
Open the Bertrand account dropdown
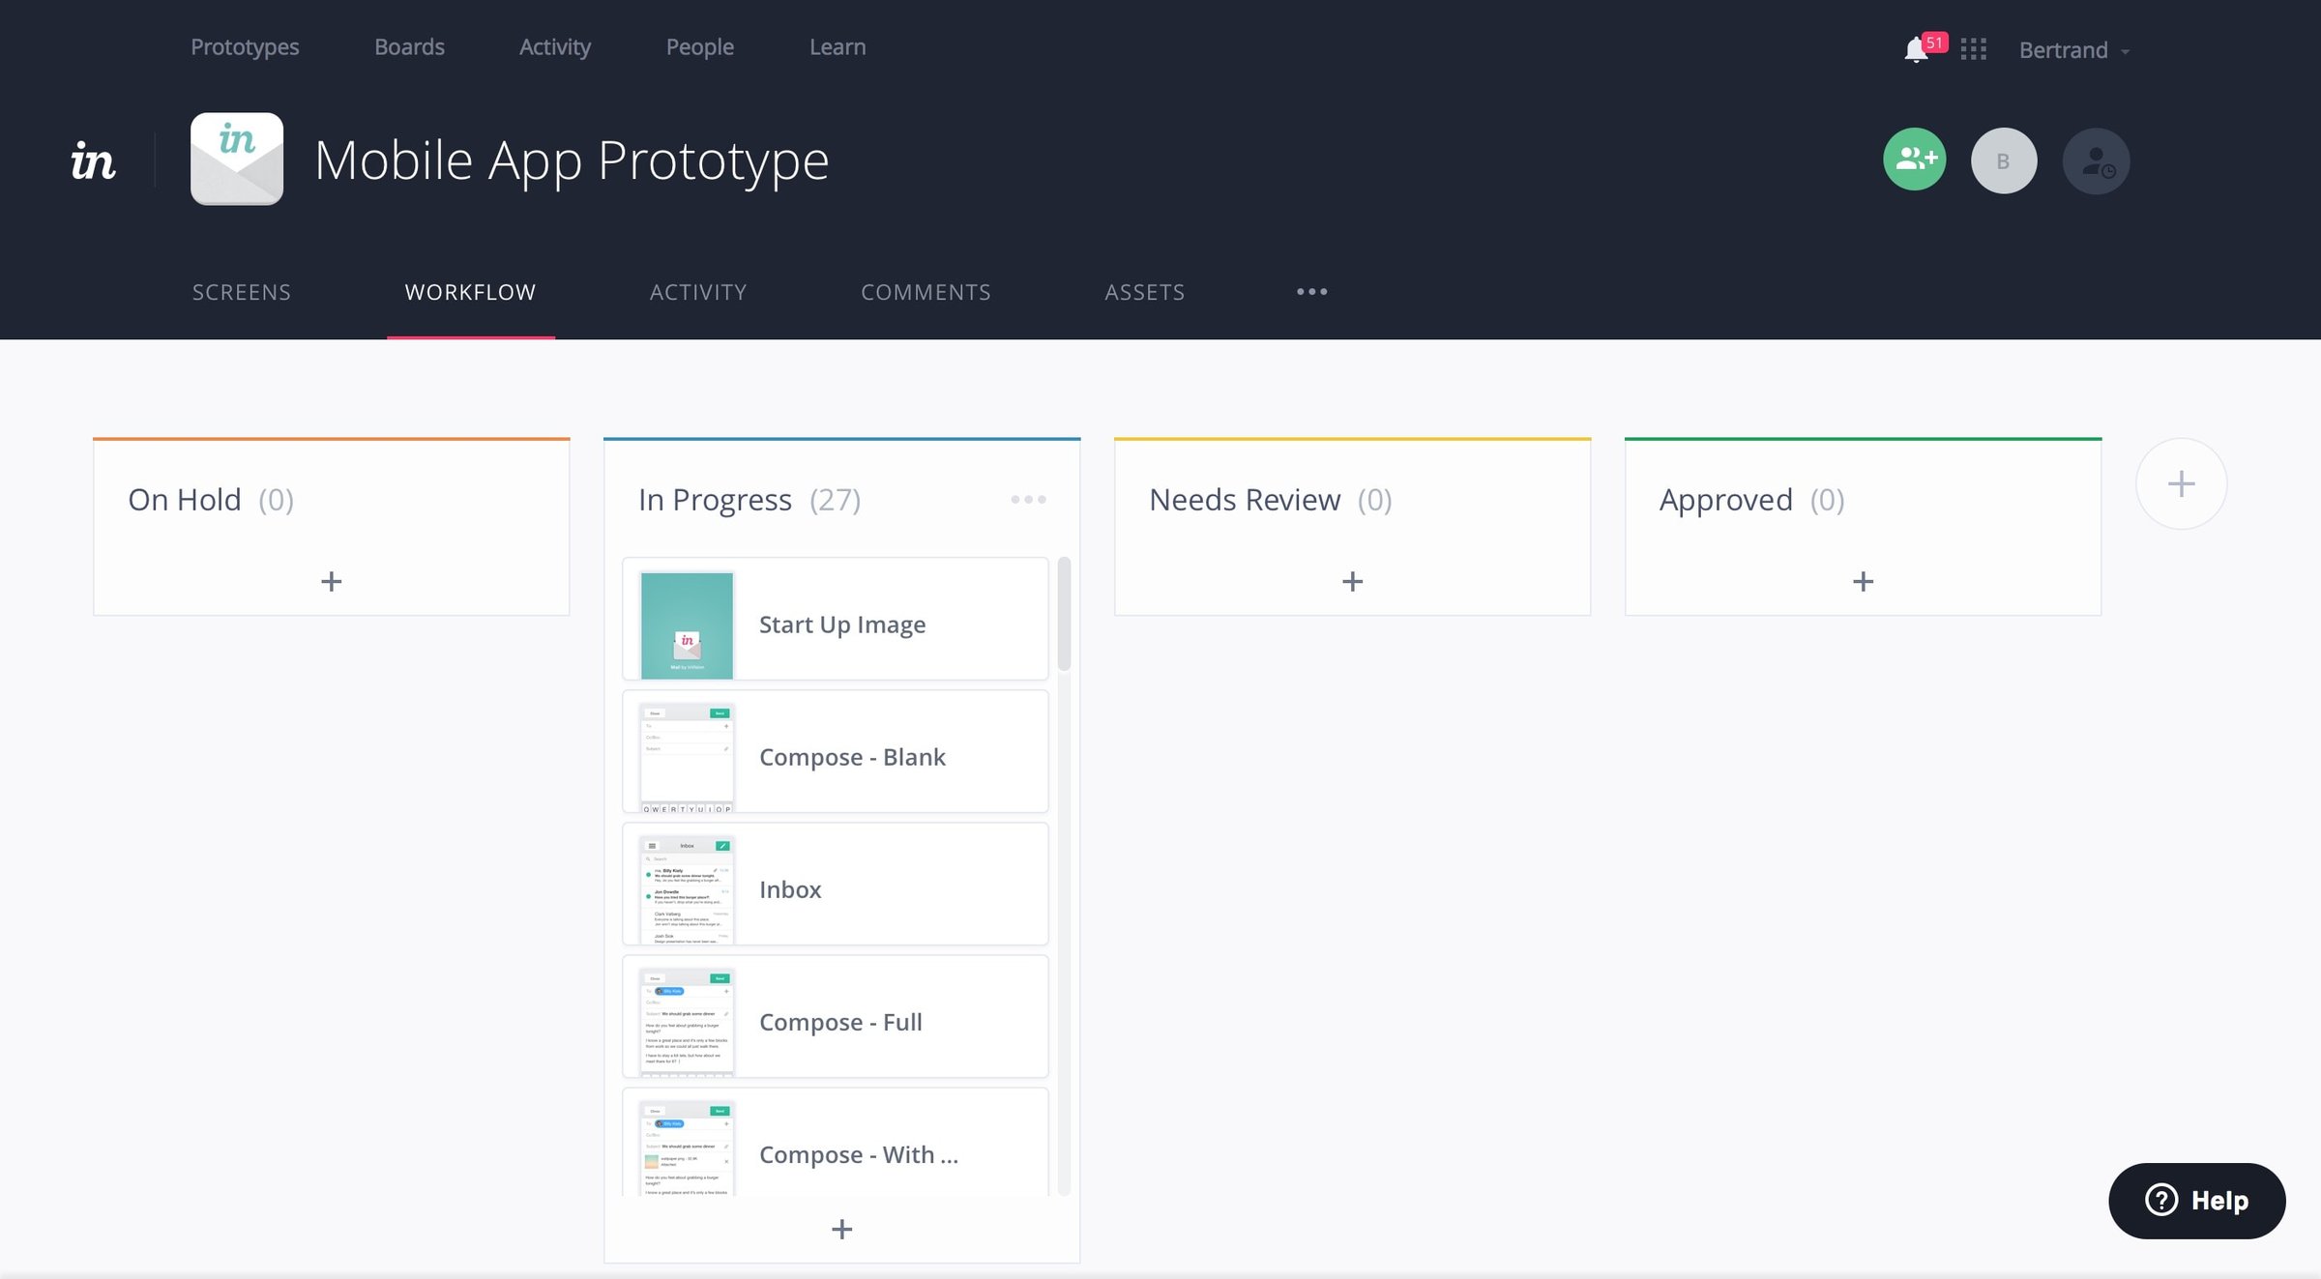pos(2074,50)
